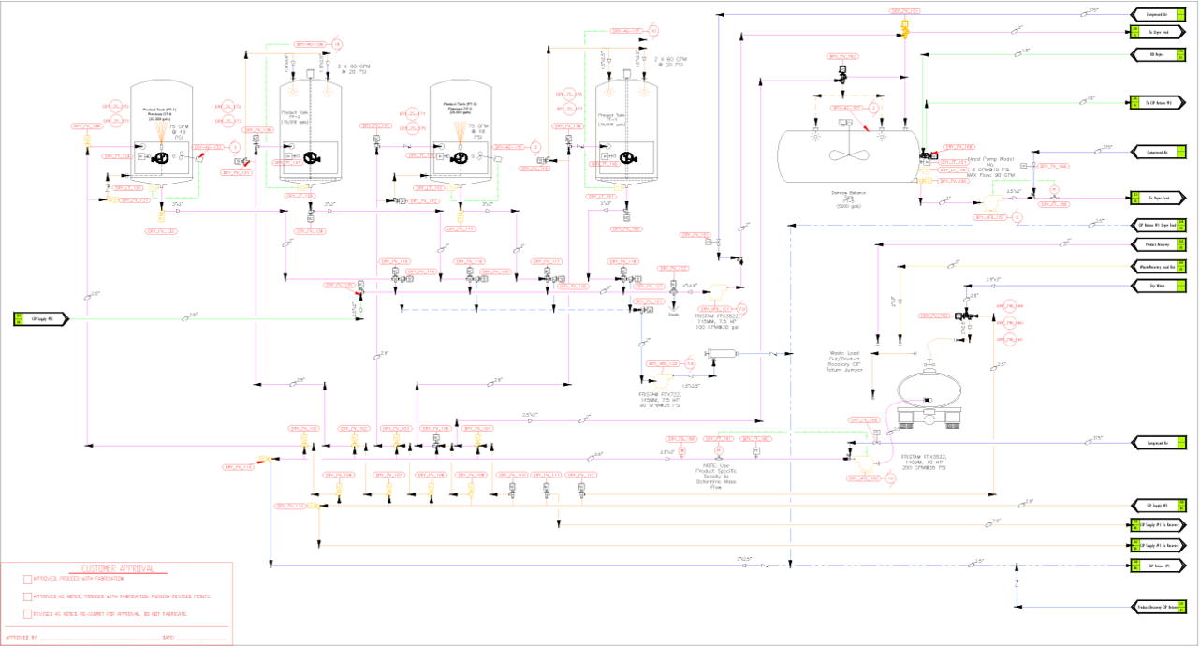Click the Fristam FPX722 pump icon
The width and height of the screenshot is (1200, 647).
[663, 381]
